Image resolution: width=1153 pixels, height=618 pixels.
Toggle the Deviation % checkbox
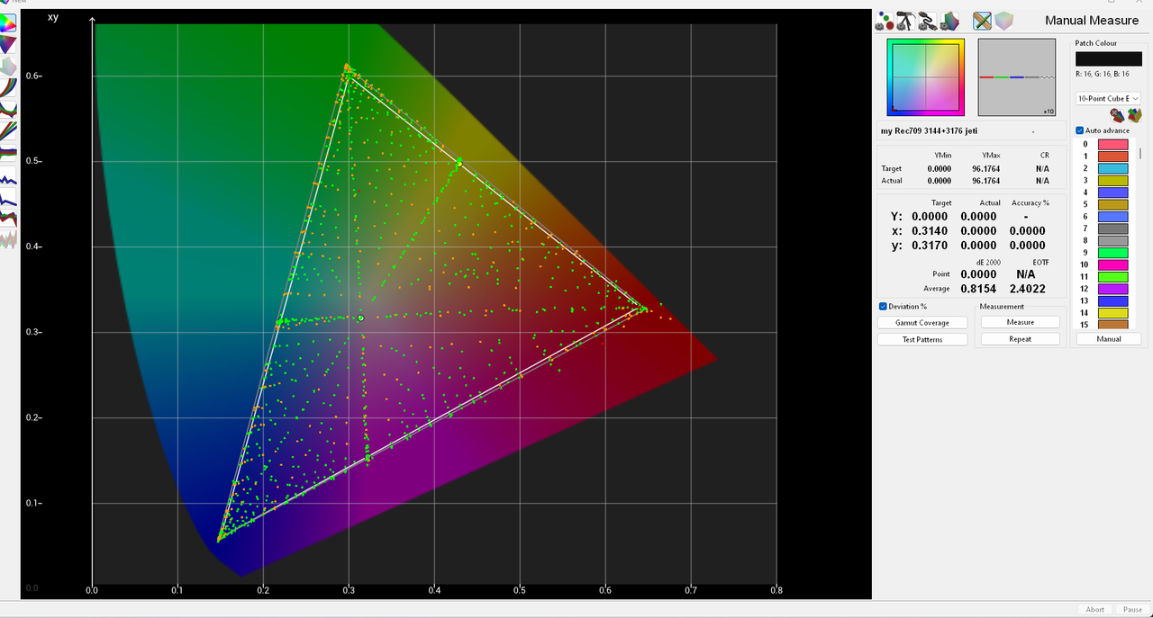pos(883,307)
